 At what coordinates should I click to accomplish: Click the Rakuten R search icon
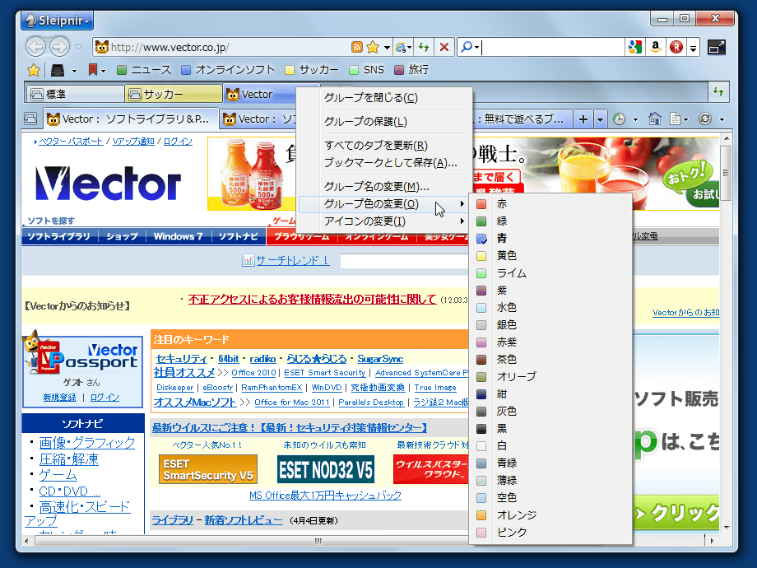(676, 47)
